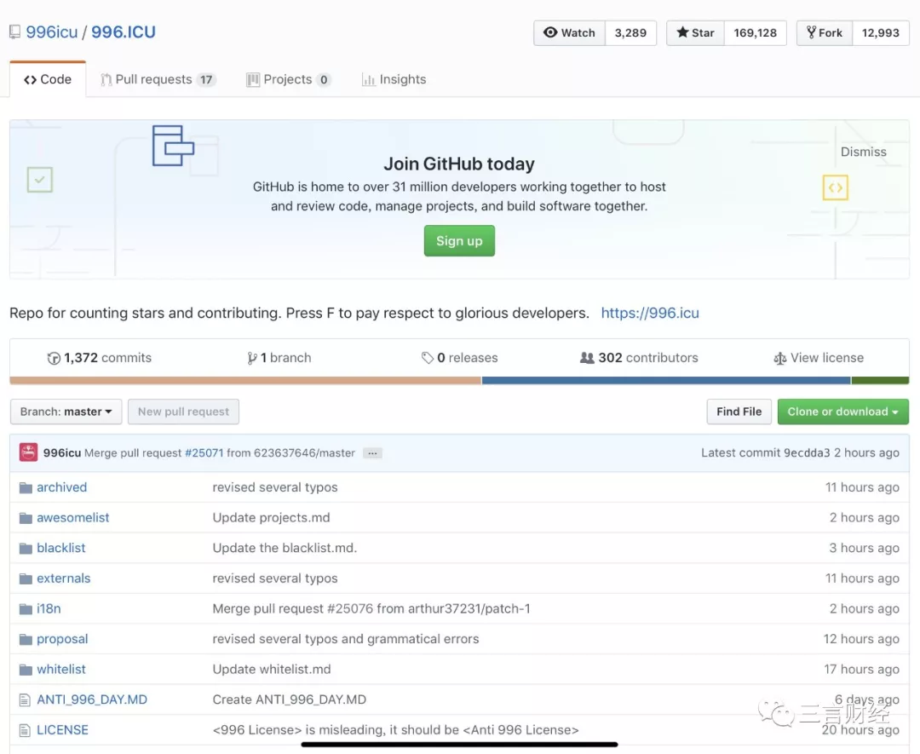Click the Find File button
920x754 pixels.
(739, 412)
